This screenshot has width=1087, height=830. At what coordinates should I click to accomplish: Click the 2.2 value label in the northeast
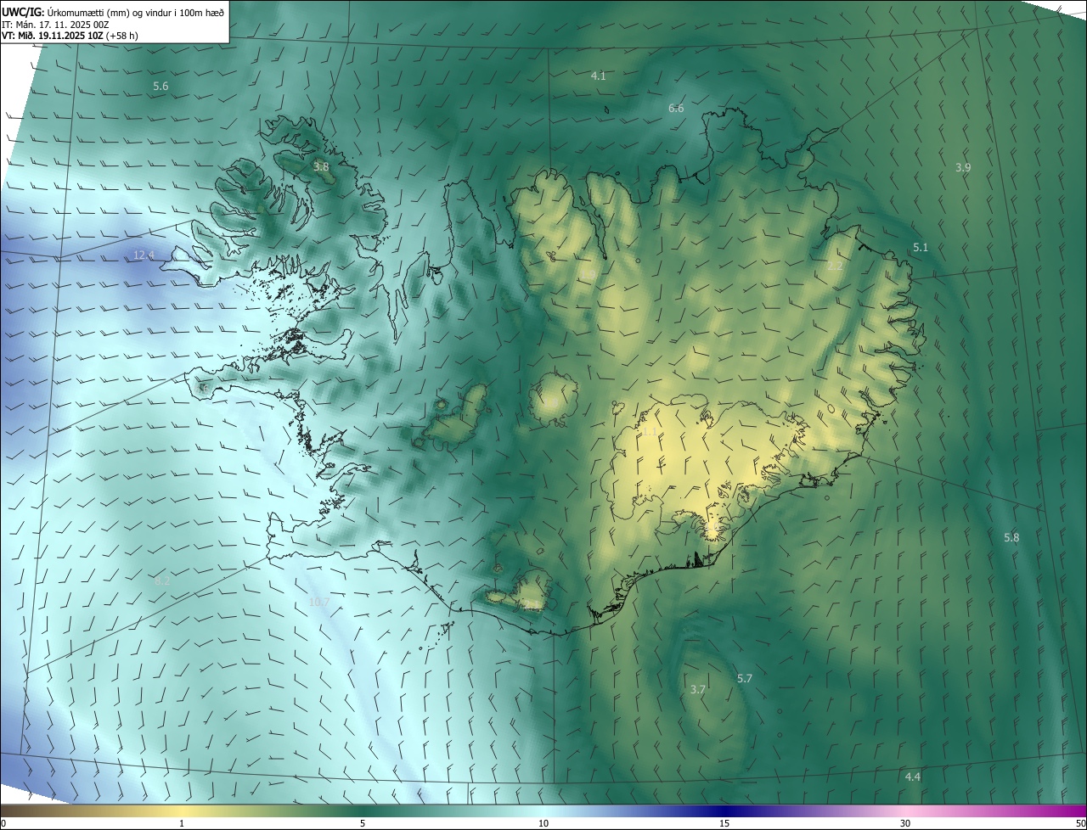click(835, 266)
